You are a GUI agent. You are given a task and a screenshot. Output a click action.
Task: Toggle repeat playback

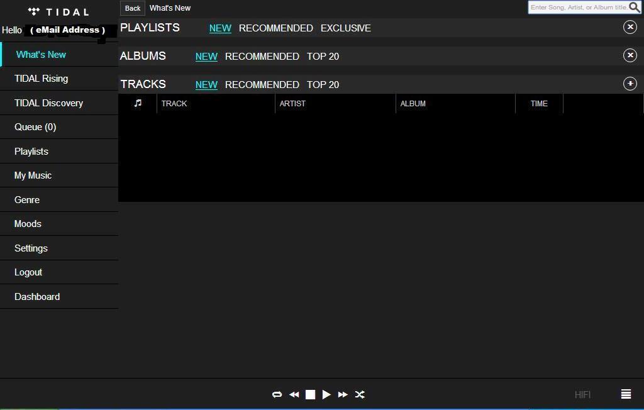277,395
